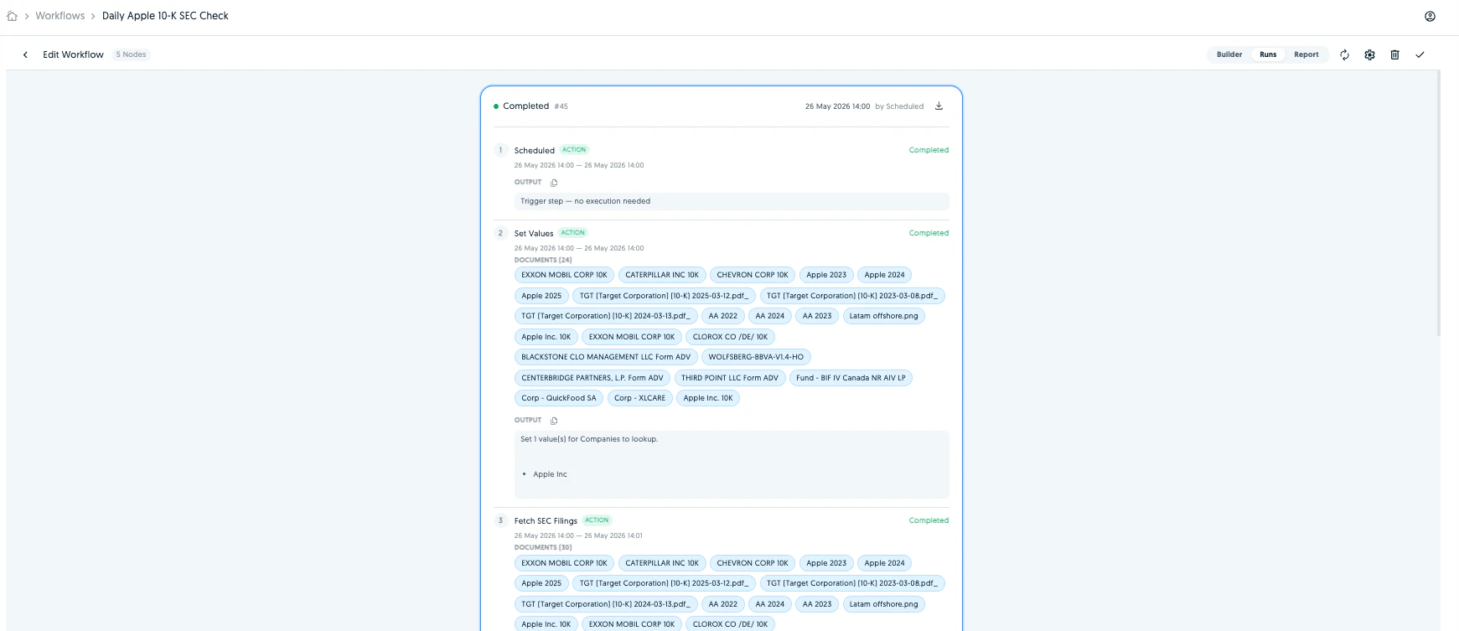
Task: Open the Report tab
Action: coord(1306,54)
